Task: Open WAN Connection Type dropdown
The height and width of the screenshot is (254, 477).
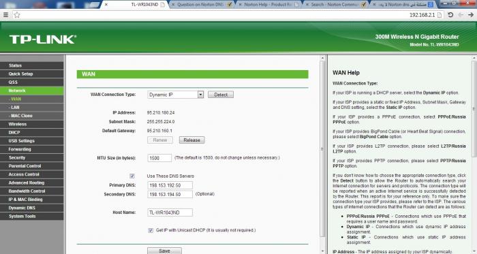Action: (176, 95)
